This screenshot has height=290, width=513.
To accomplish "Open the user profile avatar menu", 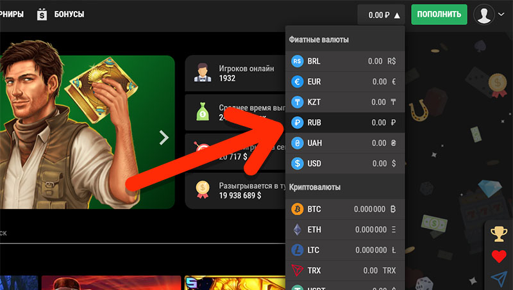I will (489, 14).
